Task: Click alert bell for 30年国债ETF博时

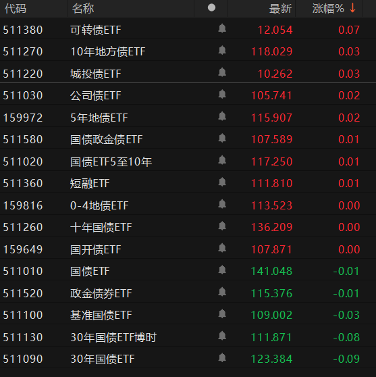Action: pos(222,336)
